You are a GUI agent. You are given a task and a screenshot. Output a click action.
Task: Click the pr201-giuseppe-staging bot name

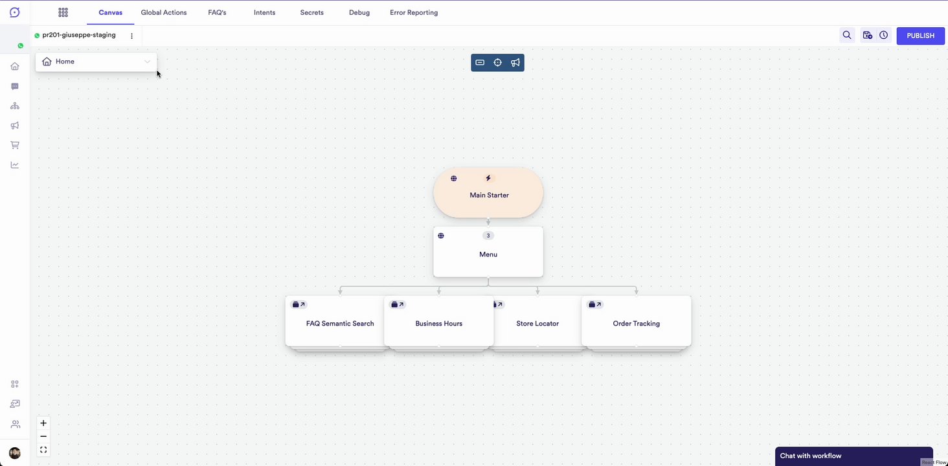coord(79,35)
